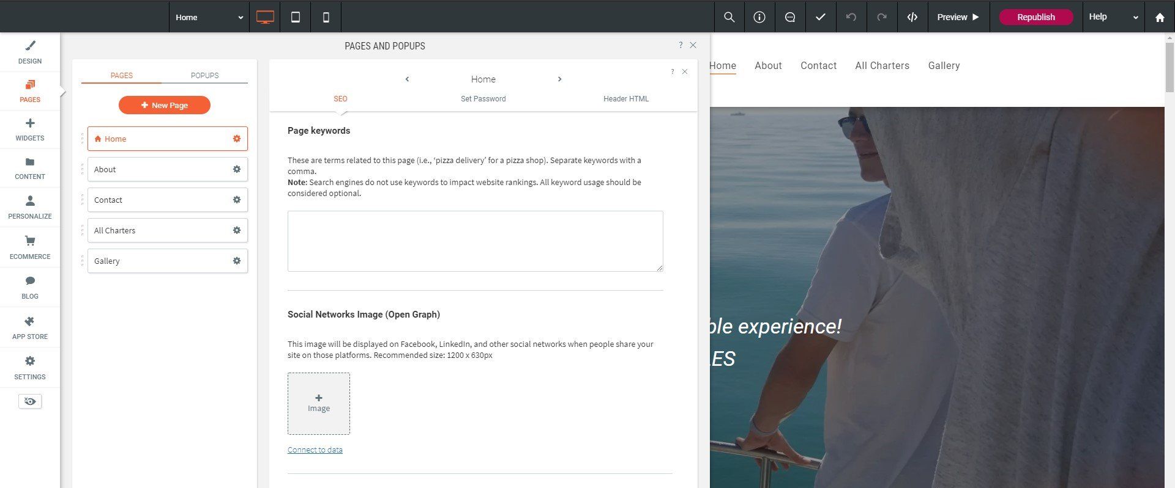Click the New Page button
This screenshot has height=488, width=1175.
pyautogui.click(x=165, y=105)
